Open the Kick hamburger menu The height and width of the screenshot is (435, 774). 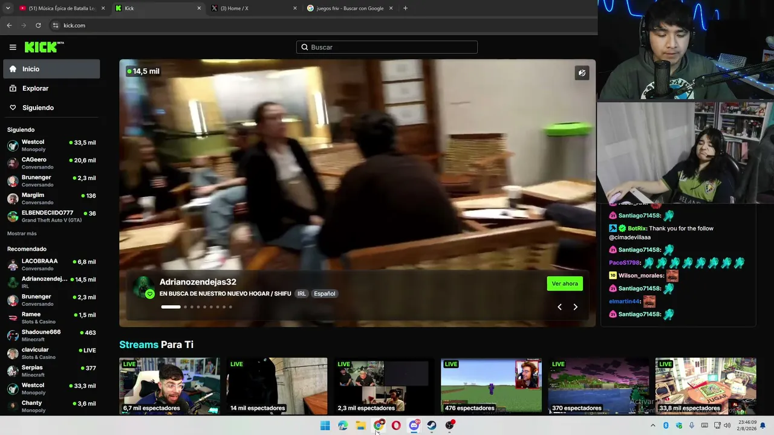(x=13, y=47)
